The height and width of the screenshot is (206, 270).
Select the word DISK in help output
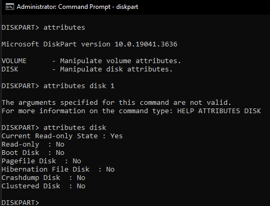pyautogui.click(x=10, y=69)
